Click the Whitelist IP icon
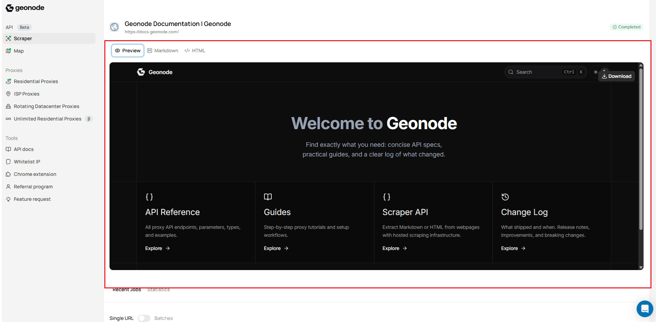Viewport: 656px width, 322px height. (8, 162)
